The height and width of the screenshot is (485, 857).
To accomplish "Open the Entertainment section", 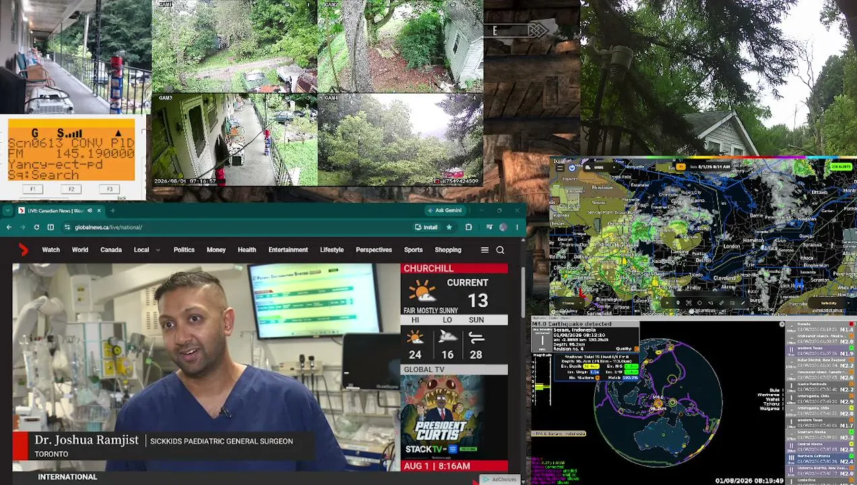I will (x=288, y=250).
